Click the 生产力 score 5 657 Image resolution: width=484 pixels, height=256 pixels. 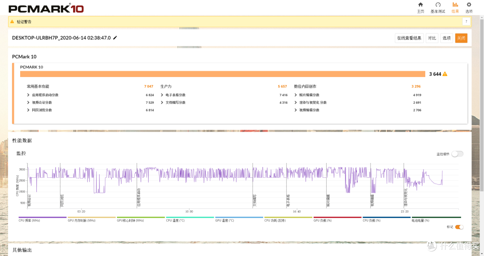click(282, 86)
